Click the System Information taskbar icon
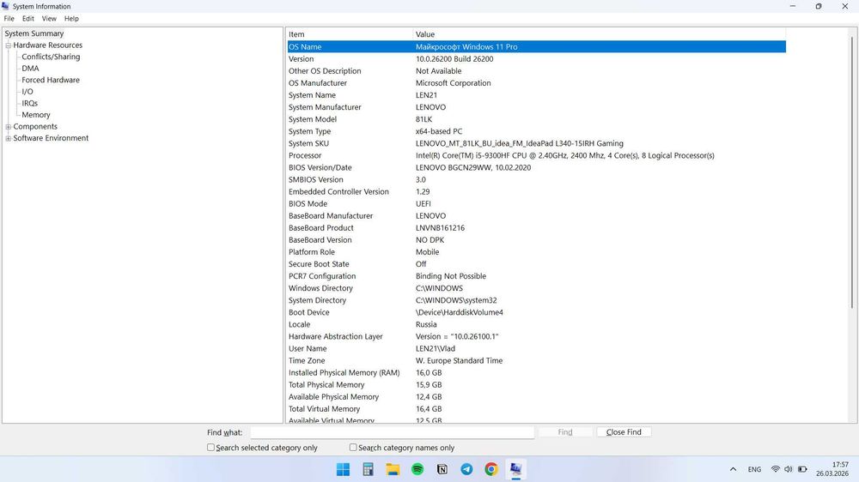Viewport: 859px width, 482px height. tap(515, 469)
